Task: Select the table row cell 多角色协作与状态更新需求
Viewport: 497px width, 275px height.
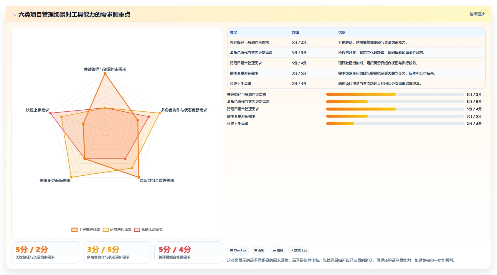Action: [x=251, y=53]
